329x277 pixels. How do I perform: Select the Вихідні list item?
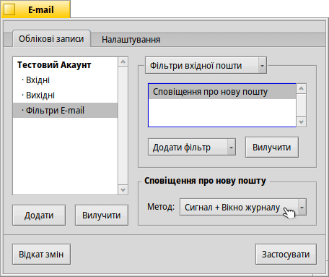[65, 95]
